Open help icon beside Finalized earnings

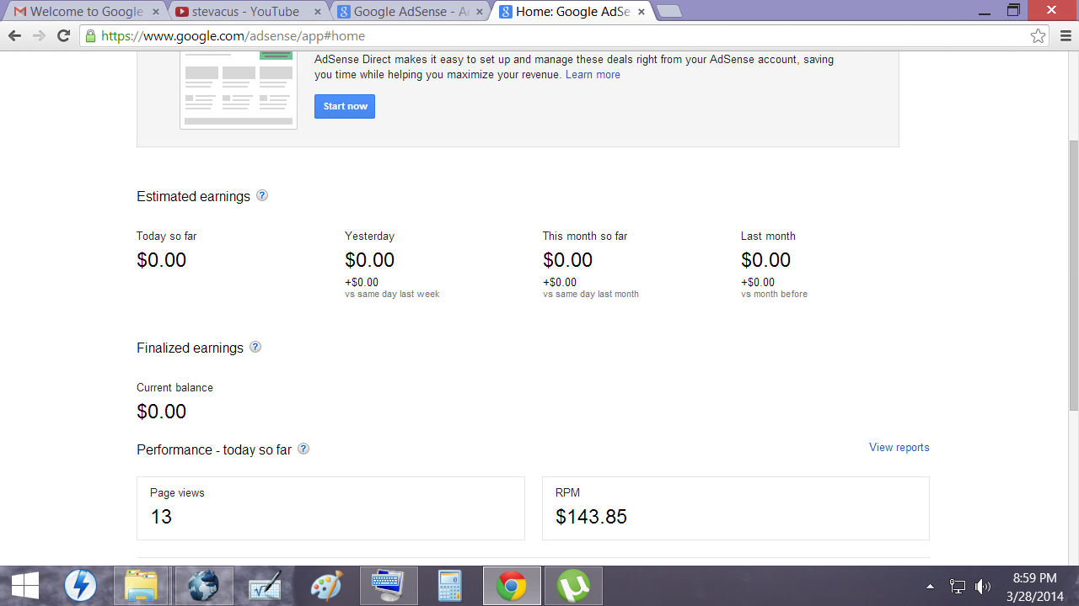[255, 347]
